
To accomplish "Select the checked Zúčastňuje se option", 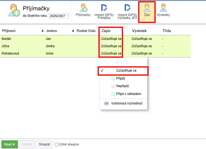I will 126,71.
